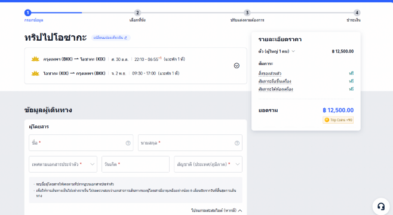Click step 1 circle in progress bar
Image resolution: width=393 pixels, height=215 pixels.
click(x=28, y=13)
